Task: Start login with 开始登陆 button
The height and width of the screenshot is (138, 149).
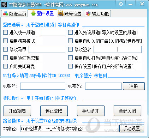Action: (17, 111)
